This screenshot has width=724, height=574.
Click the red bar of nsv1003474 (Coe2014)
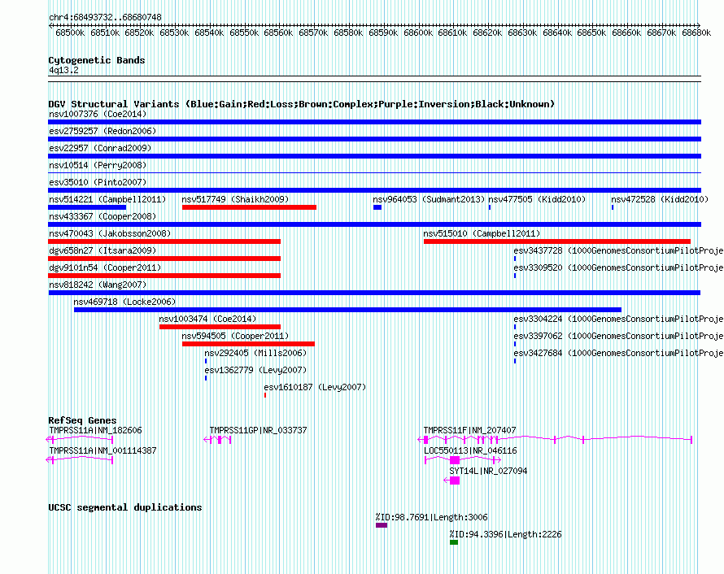[x=220, y=327]
